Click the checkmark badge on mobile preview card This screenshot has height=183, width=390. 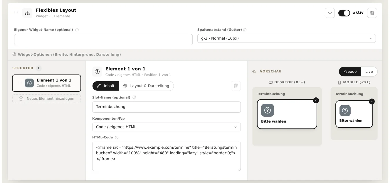pyautogui.click(x=372, y=101)
